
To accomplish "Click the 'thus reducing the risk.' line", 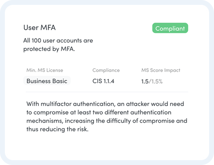I will pyautogui.click(x=57, y=129).
